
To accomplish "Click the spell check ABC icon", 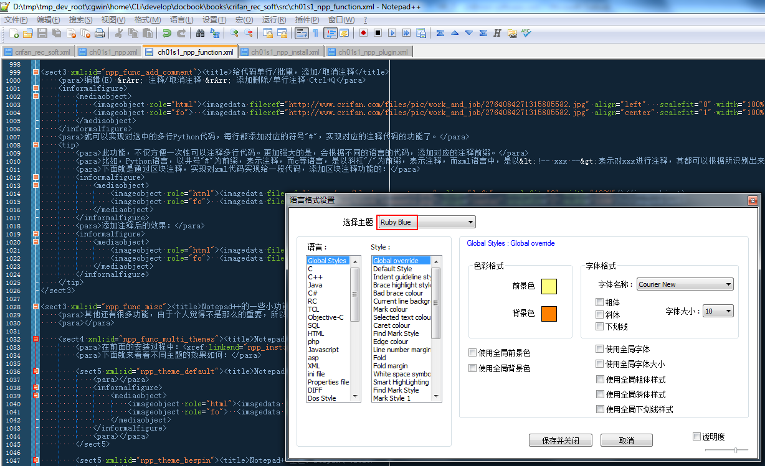I will (526, 33).
